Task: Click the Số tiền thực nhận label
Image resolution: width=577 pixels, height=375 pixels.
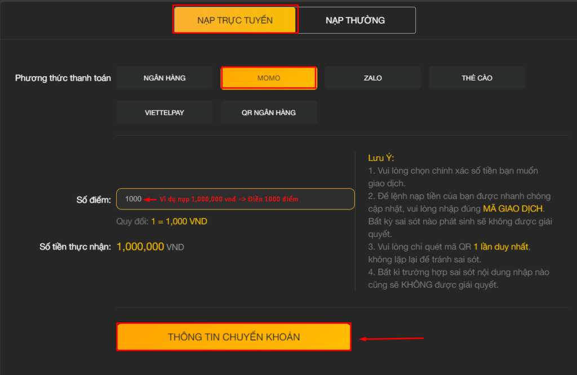Action: tap(76, 247)
